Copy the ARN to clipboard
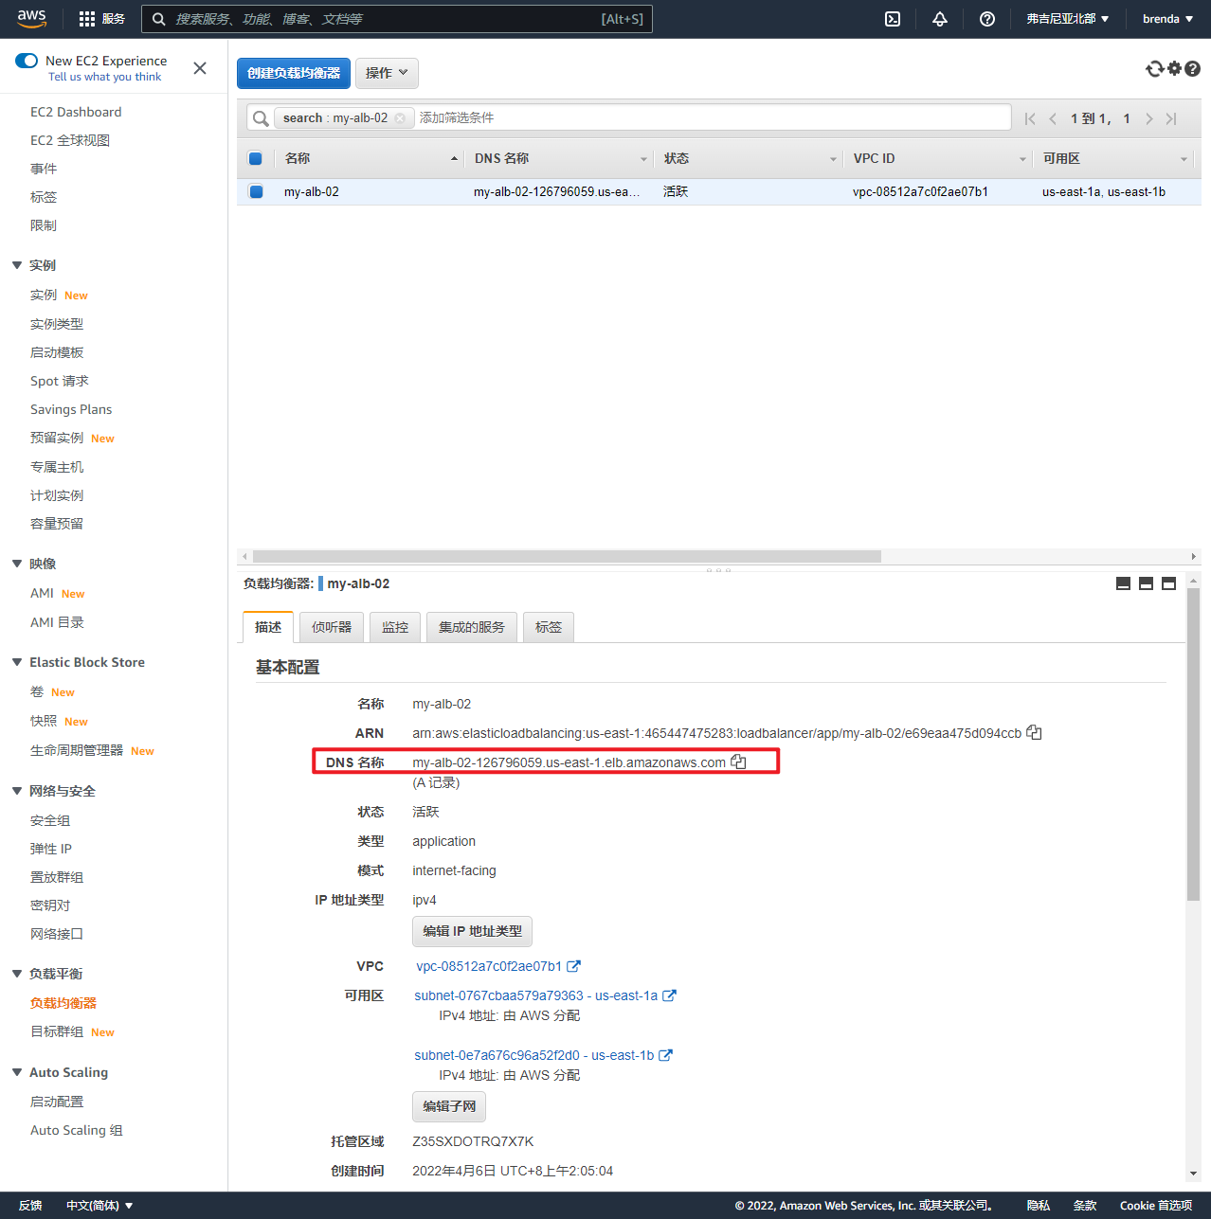The height and width of the screenshot is (1219, 1211). click(1034, 732)
